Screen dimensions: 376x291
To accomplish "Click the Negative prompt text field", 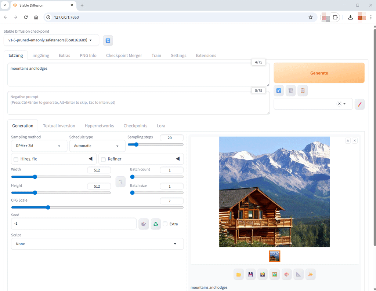I will [138, 103].
